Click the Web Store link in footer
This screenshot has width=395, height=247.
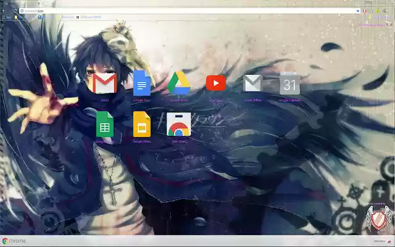click(382, 241)
